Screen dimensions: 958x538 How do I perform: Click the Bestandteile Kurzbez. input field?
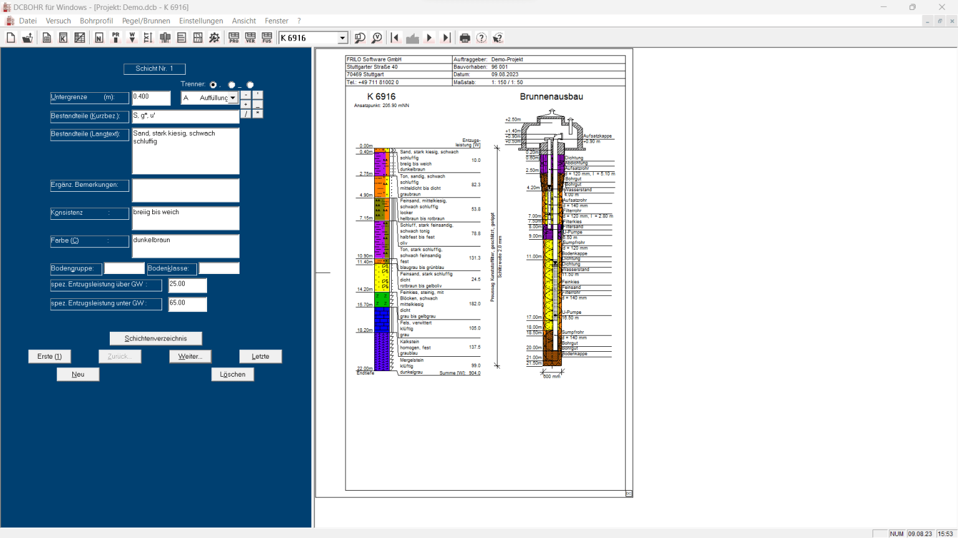pyautogui.click(x=186, y=116)
